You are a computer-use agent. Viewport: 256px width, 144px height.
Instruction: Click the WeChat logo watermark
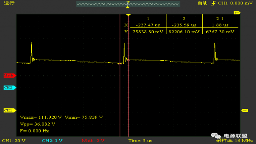tap(216, 136)
